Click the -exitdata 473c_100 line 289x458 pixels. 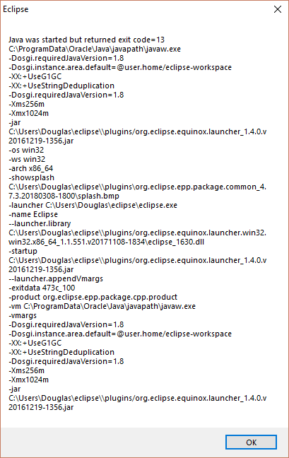[x=42, y=288]
